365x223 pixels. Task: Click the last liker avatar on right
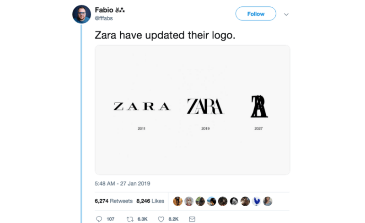pos(268,202)
